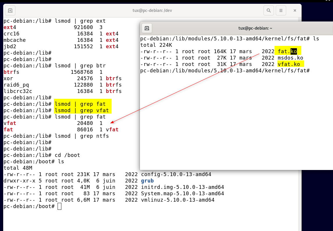333x231 pixels.
Task: Click 'total 224K' in the front terminal
Action: click(156, 45)
